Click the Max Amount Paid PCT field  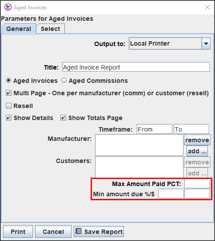pos(197,184)
